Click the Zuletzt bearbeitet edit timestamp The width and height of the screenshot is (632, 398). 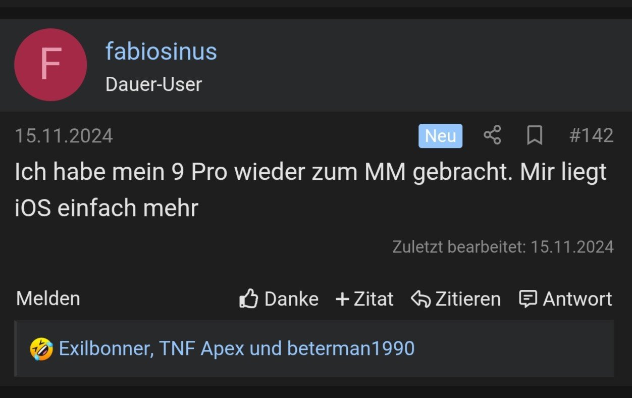503,246
